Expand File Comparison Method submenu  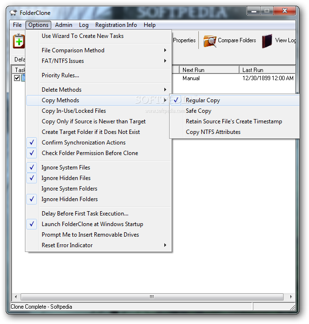coord(99,50)
